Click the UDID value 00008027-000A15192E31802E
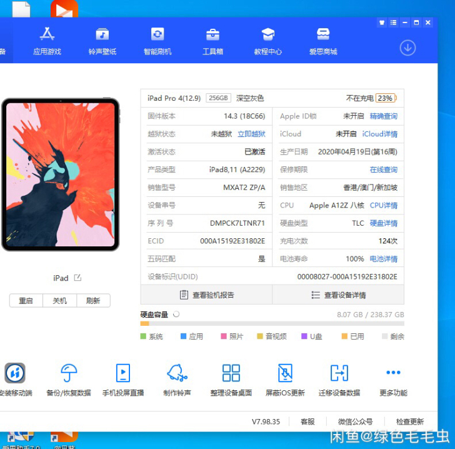Image resolution: width=455 pixels, height=449 pixels. click(347, 277)
